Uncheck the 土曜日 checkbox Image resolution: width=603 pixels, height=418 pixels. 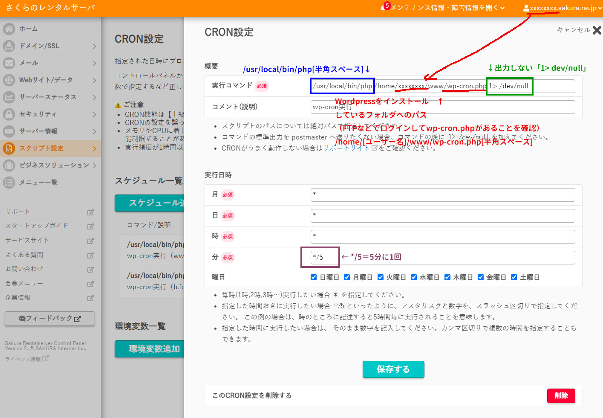coord(514,277)
